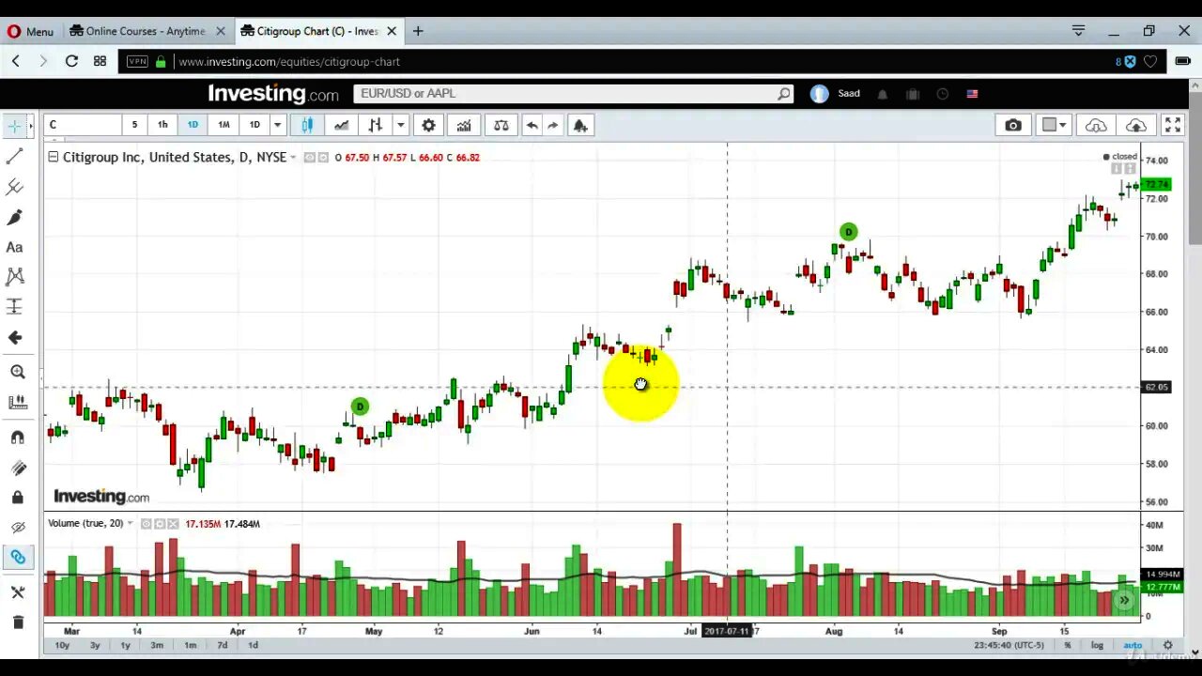Expand the interval dropdown arrow
The image size is (1202, 676).
pyautogui.click(x=277, y=125)
